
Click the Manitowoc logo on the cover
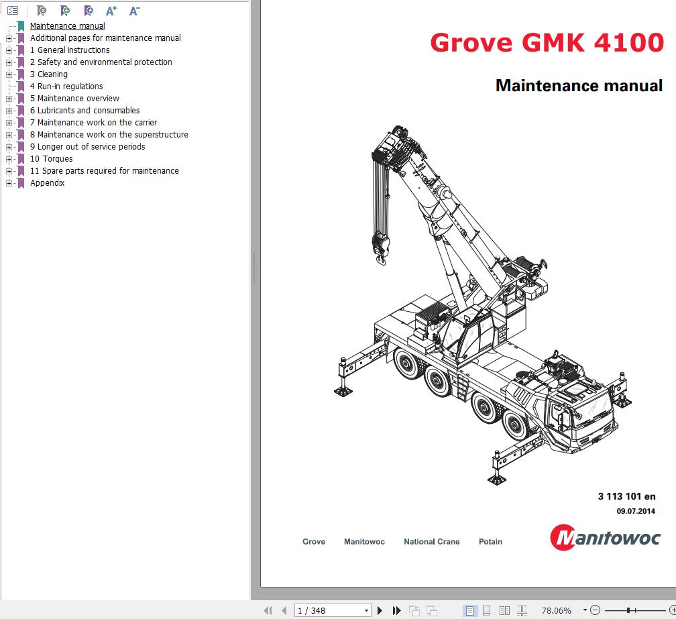tap(606, 538)
